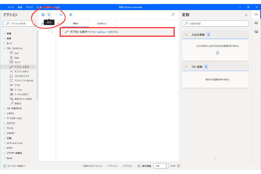The height and width of the screenshot is (174, 261).
Task: Open the ファイル menu in the menu bar
Action: tap(11, 7)
